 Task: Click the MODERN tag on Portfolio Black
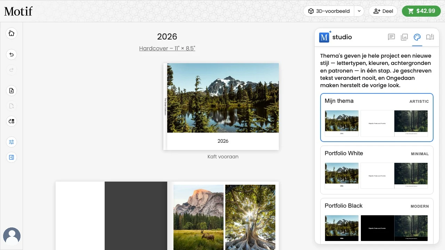click(420, 206)
